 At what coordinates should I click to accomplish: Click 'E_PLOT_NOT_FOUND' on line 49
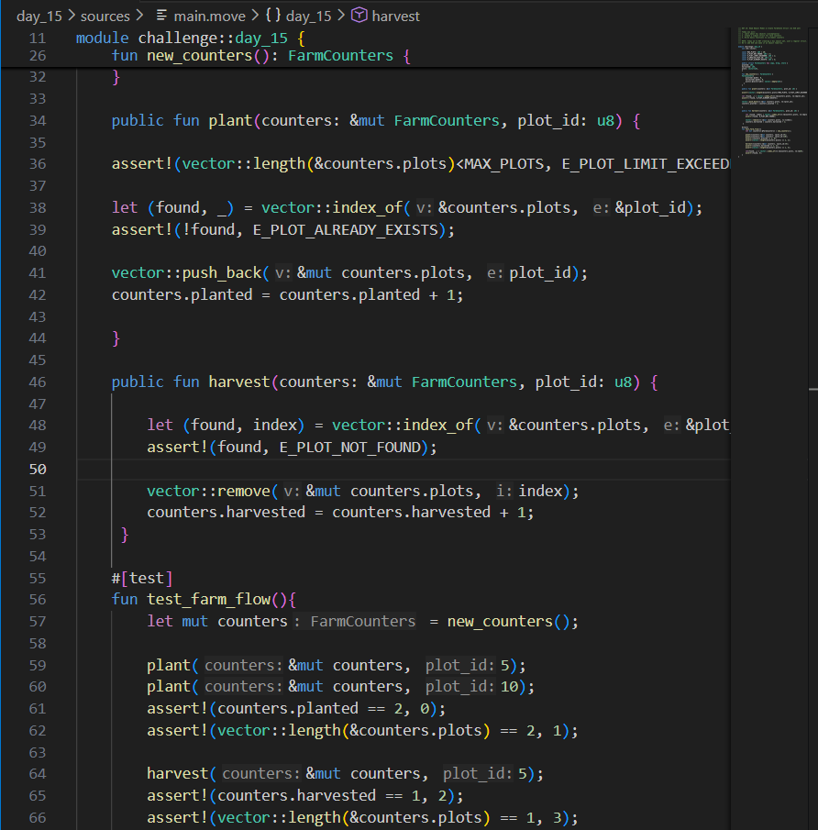(x=349, y=448)
